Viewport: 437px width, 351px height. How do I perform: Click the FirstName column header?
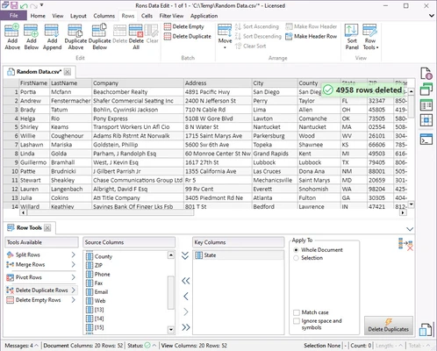(x=33, y=83)
